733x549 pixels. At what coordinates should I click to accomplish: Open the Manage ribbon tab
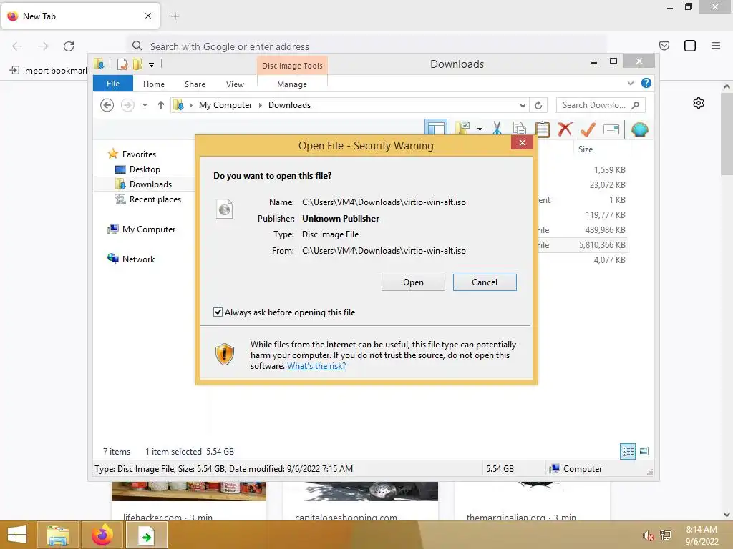[x=292, y=84]
